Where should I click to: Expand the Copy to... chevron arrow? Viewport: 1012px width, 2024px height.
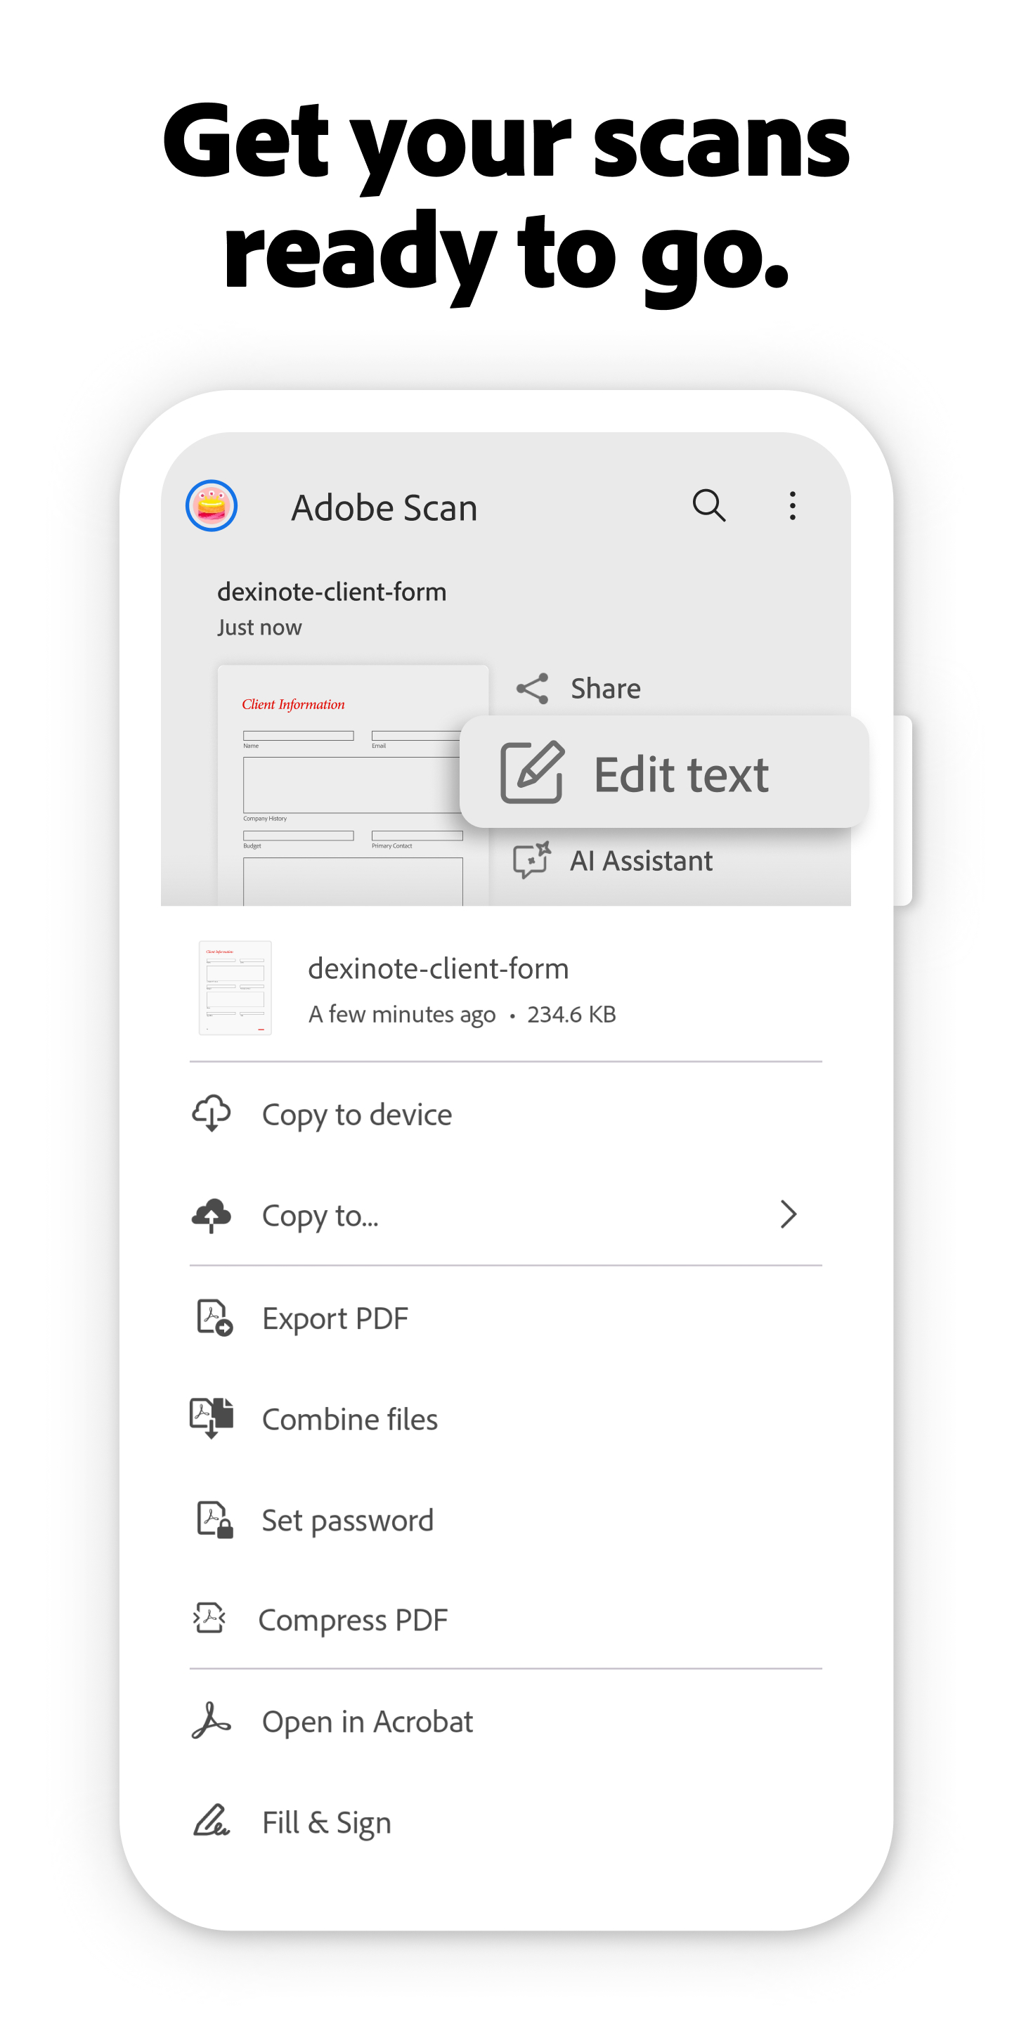(x=788, y=1214)
